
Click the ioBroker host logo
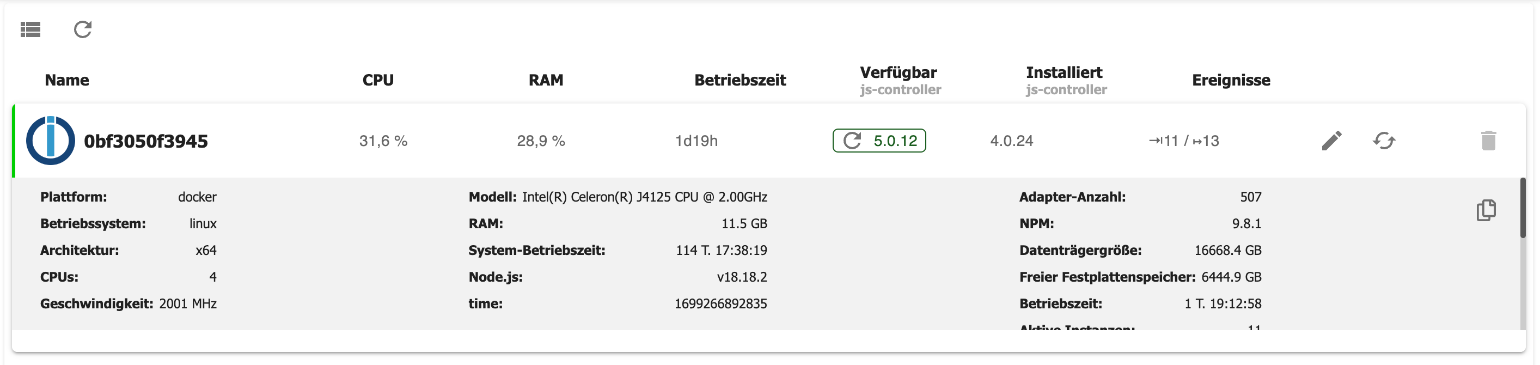(x=51, y=141)
